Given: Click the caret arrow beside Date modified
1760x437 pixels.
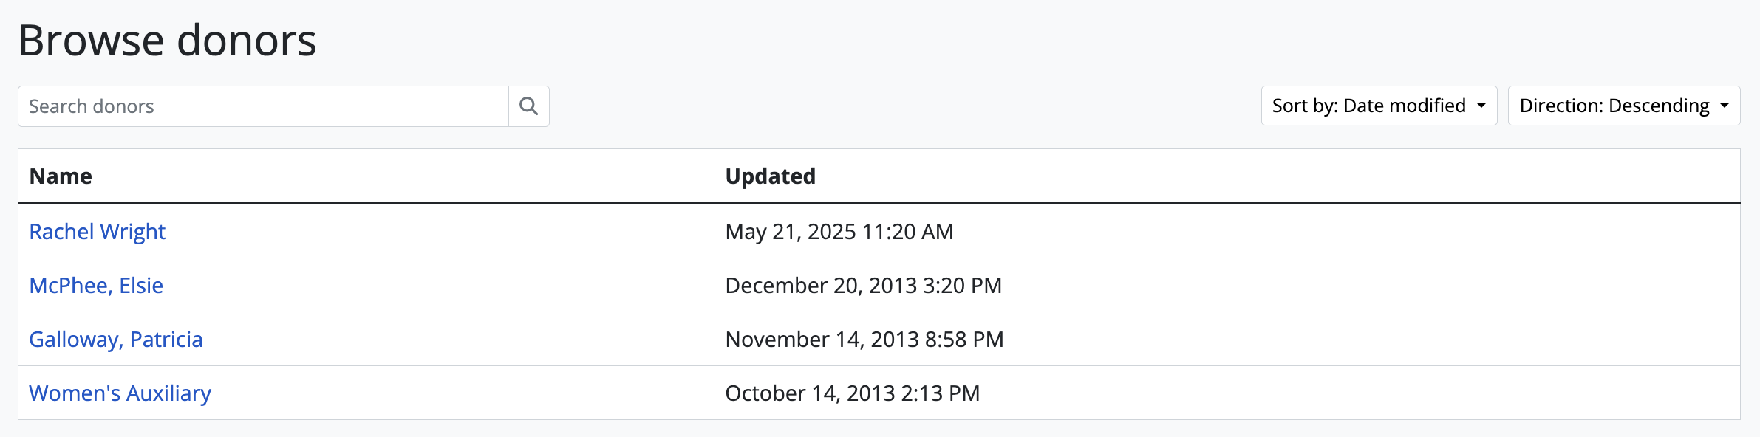Looking at the screenshot, I should pos(1481,106).
